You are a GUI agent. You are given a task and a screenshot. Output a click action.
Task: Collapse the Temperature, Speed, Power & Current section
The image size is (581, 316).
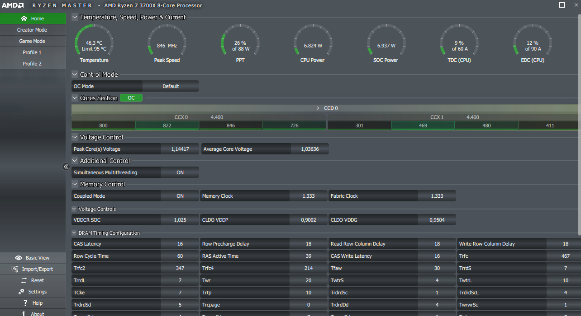point(75,17)
